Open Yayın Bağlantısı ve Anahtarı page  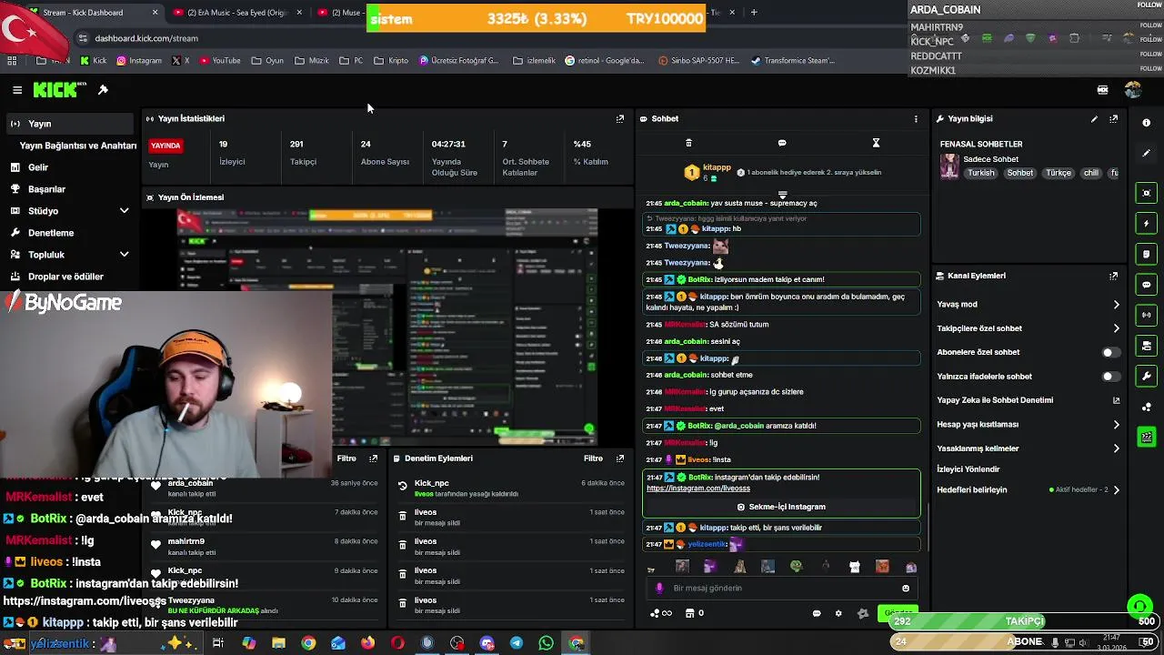[78, 146]
